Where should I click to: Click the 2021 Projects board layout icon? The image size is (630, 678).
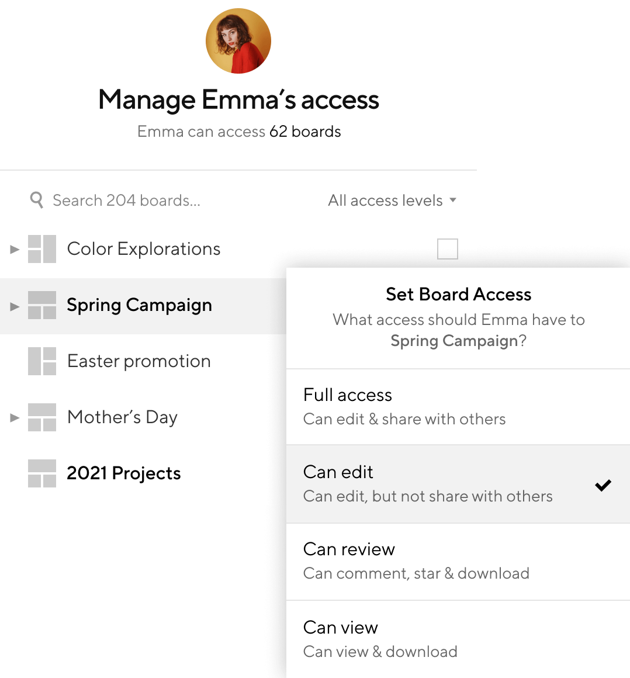[x=42, y=473]
